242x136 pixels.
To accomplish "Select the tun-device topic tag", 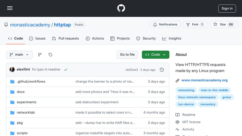I will click(x=186, y=104).
